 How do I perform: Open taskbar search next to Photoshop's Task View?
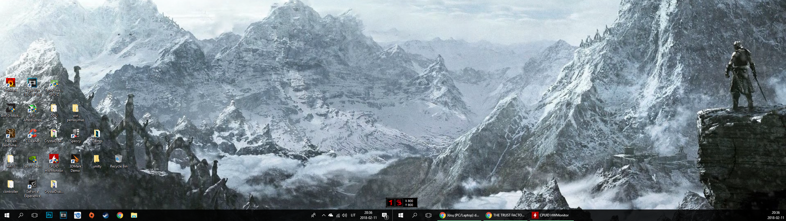pos(21,215)
